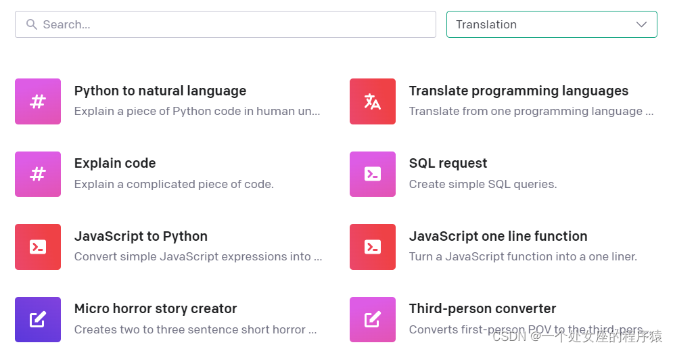Image resolution: width=673 pixels, height=349 pixels.
Task: Open the JavaScript one line function title
Action: click(x=498, y=236)
